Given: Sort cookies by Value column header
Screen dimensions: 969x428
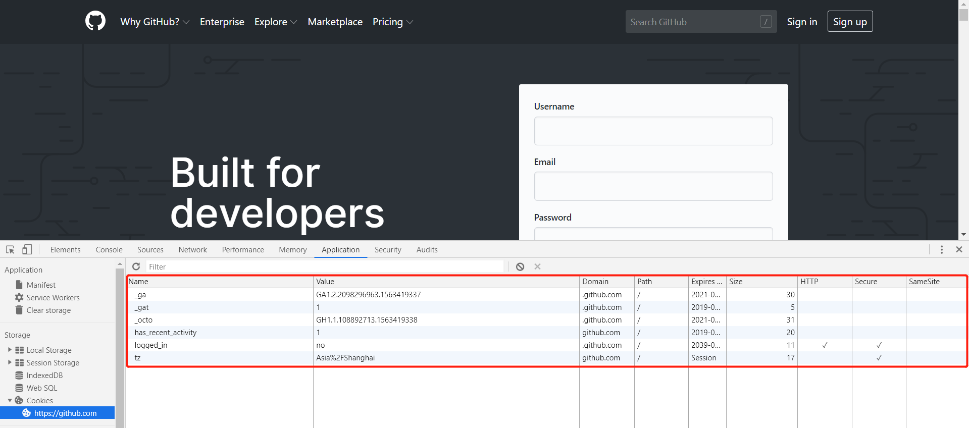Looking at the screenshot, I should coord(446,282).
